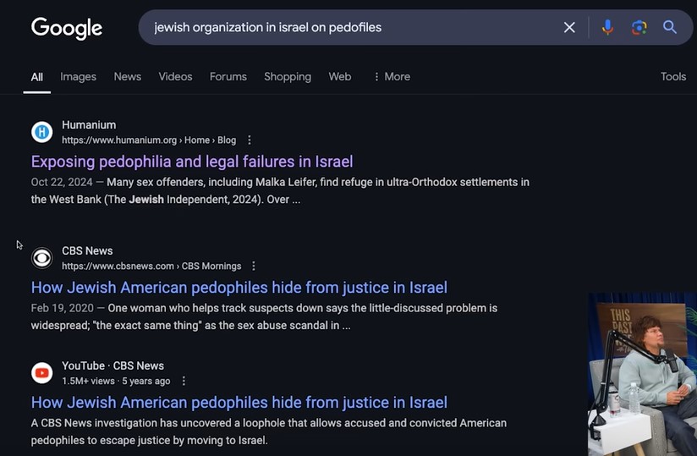Viewport: 697px width, 456px height.
Task: Switch to the News tab
Action: click(128, 77)
